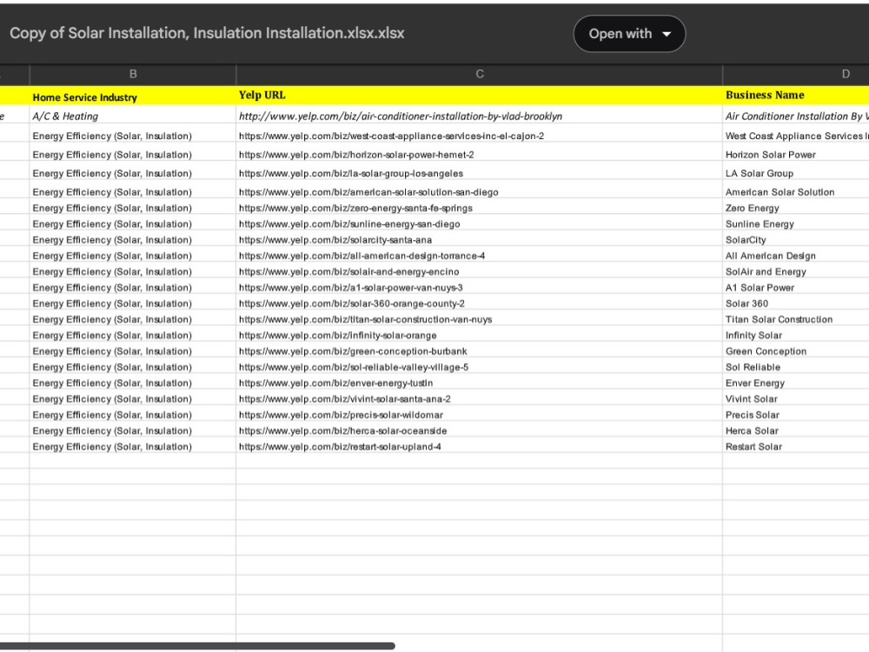
Task: Click the sunline-energy-san-diego URL cell
Action: (480, 224)
